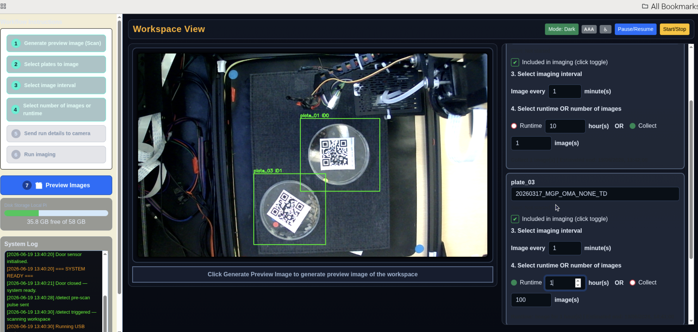Switch the Mode: Dark theme button

coord(561,29)
